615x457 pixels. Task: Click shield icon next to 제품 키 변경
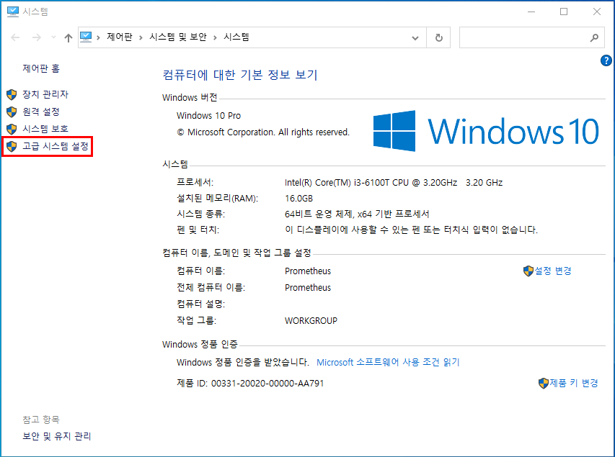[x=543, y=383]
